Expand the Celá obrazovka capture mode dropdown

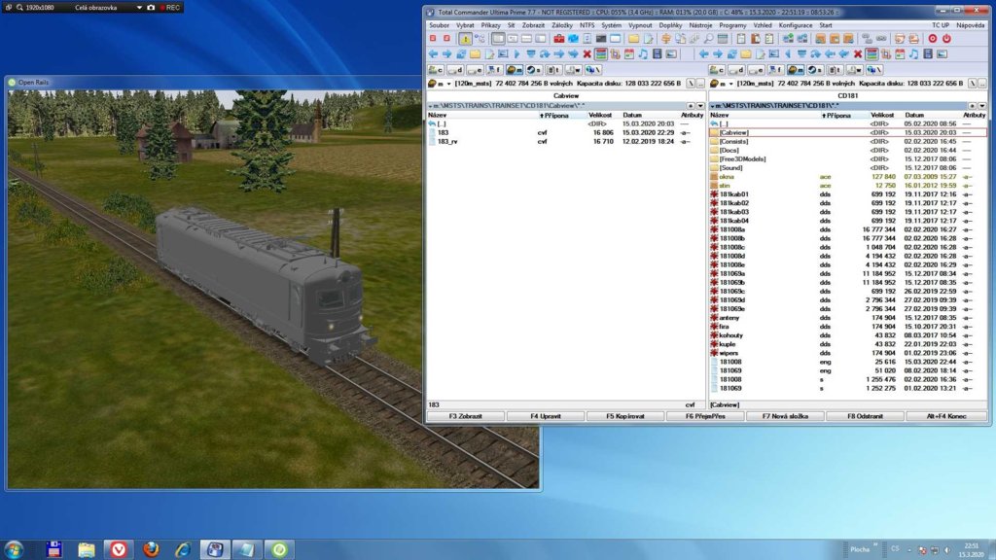tap(137, 7)
